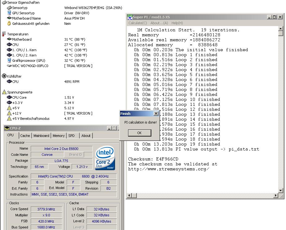Click the CPU Core voltage icon
This screenshot has width=286, height=230.
9,97
